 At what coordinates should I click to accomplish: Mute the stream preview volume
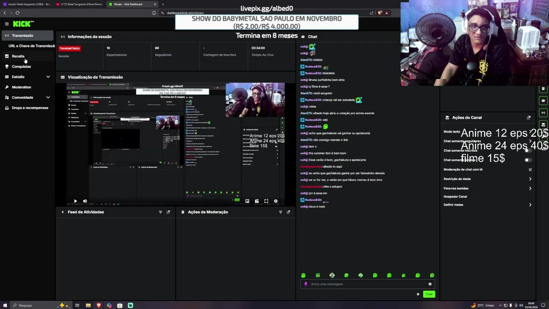click(85, 201)
